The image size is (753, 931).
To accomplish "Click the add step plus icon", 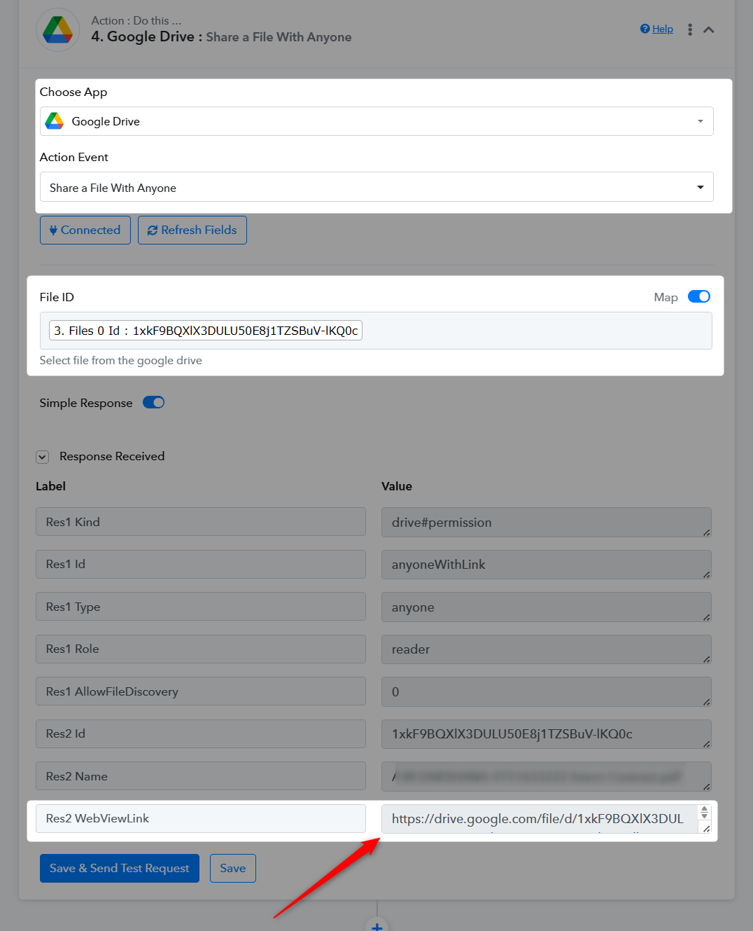I will 376,926.
